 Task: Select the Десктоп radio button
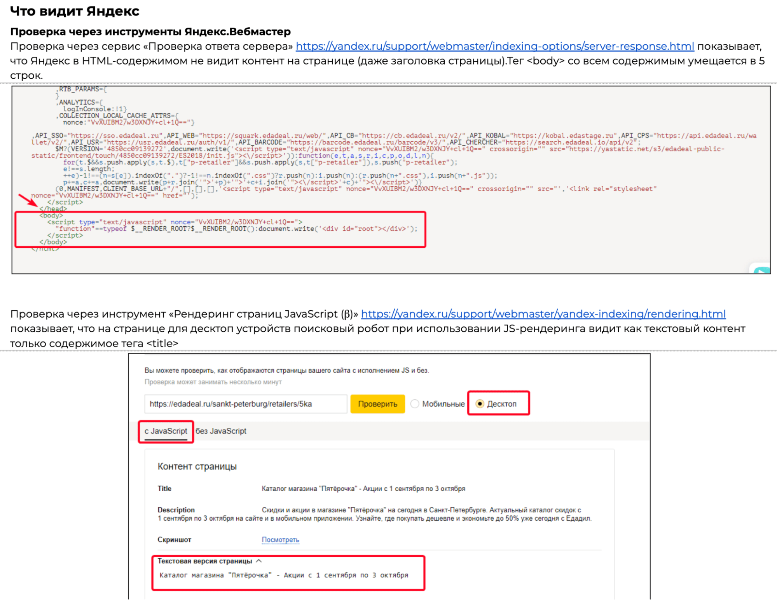[480, 404]
